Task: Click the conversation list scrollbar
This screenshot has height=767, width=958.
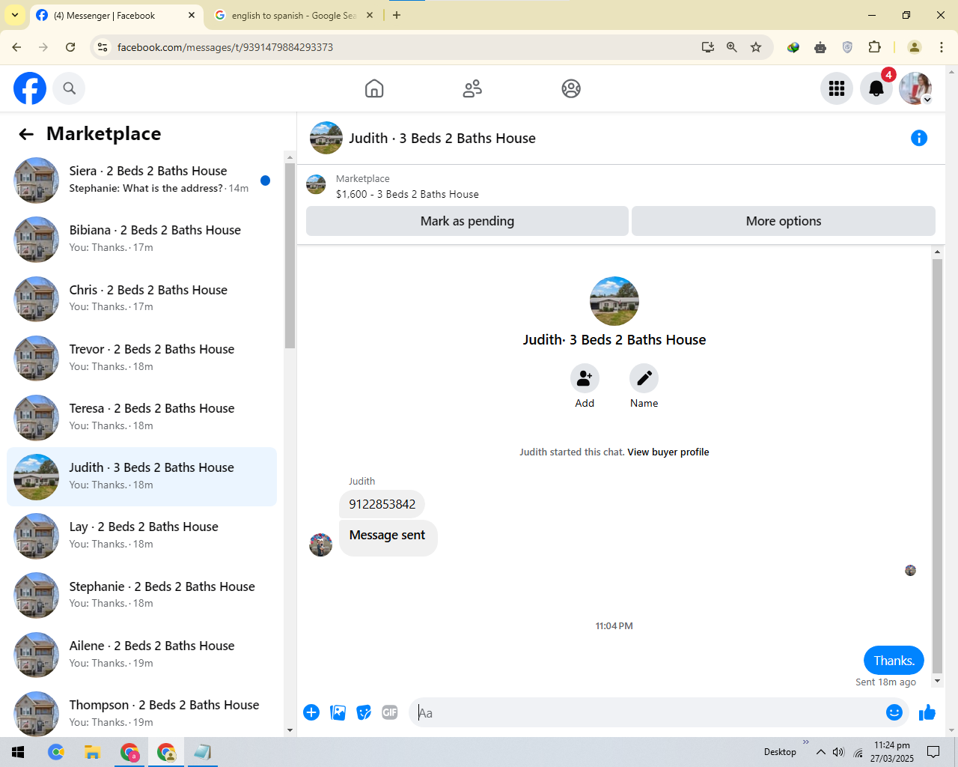Action: pyautogui.click(x=290, y=255)
